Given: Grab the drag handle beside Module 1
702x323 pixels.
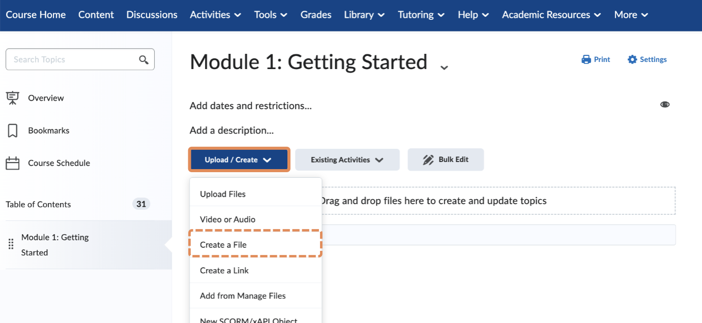Looking at the screenshot, I should [10, 244].
